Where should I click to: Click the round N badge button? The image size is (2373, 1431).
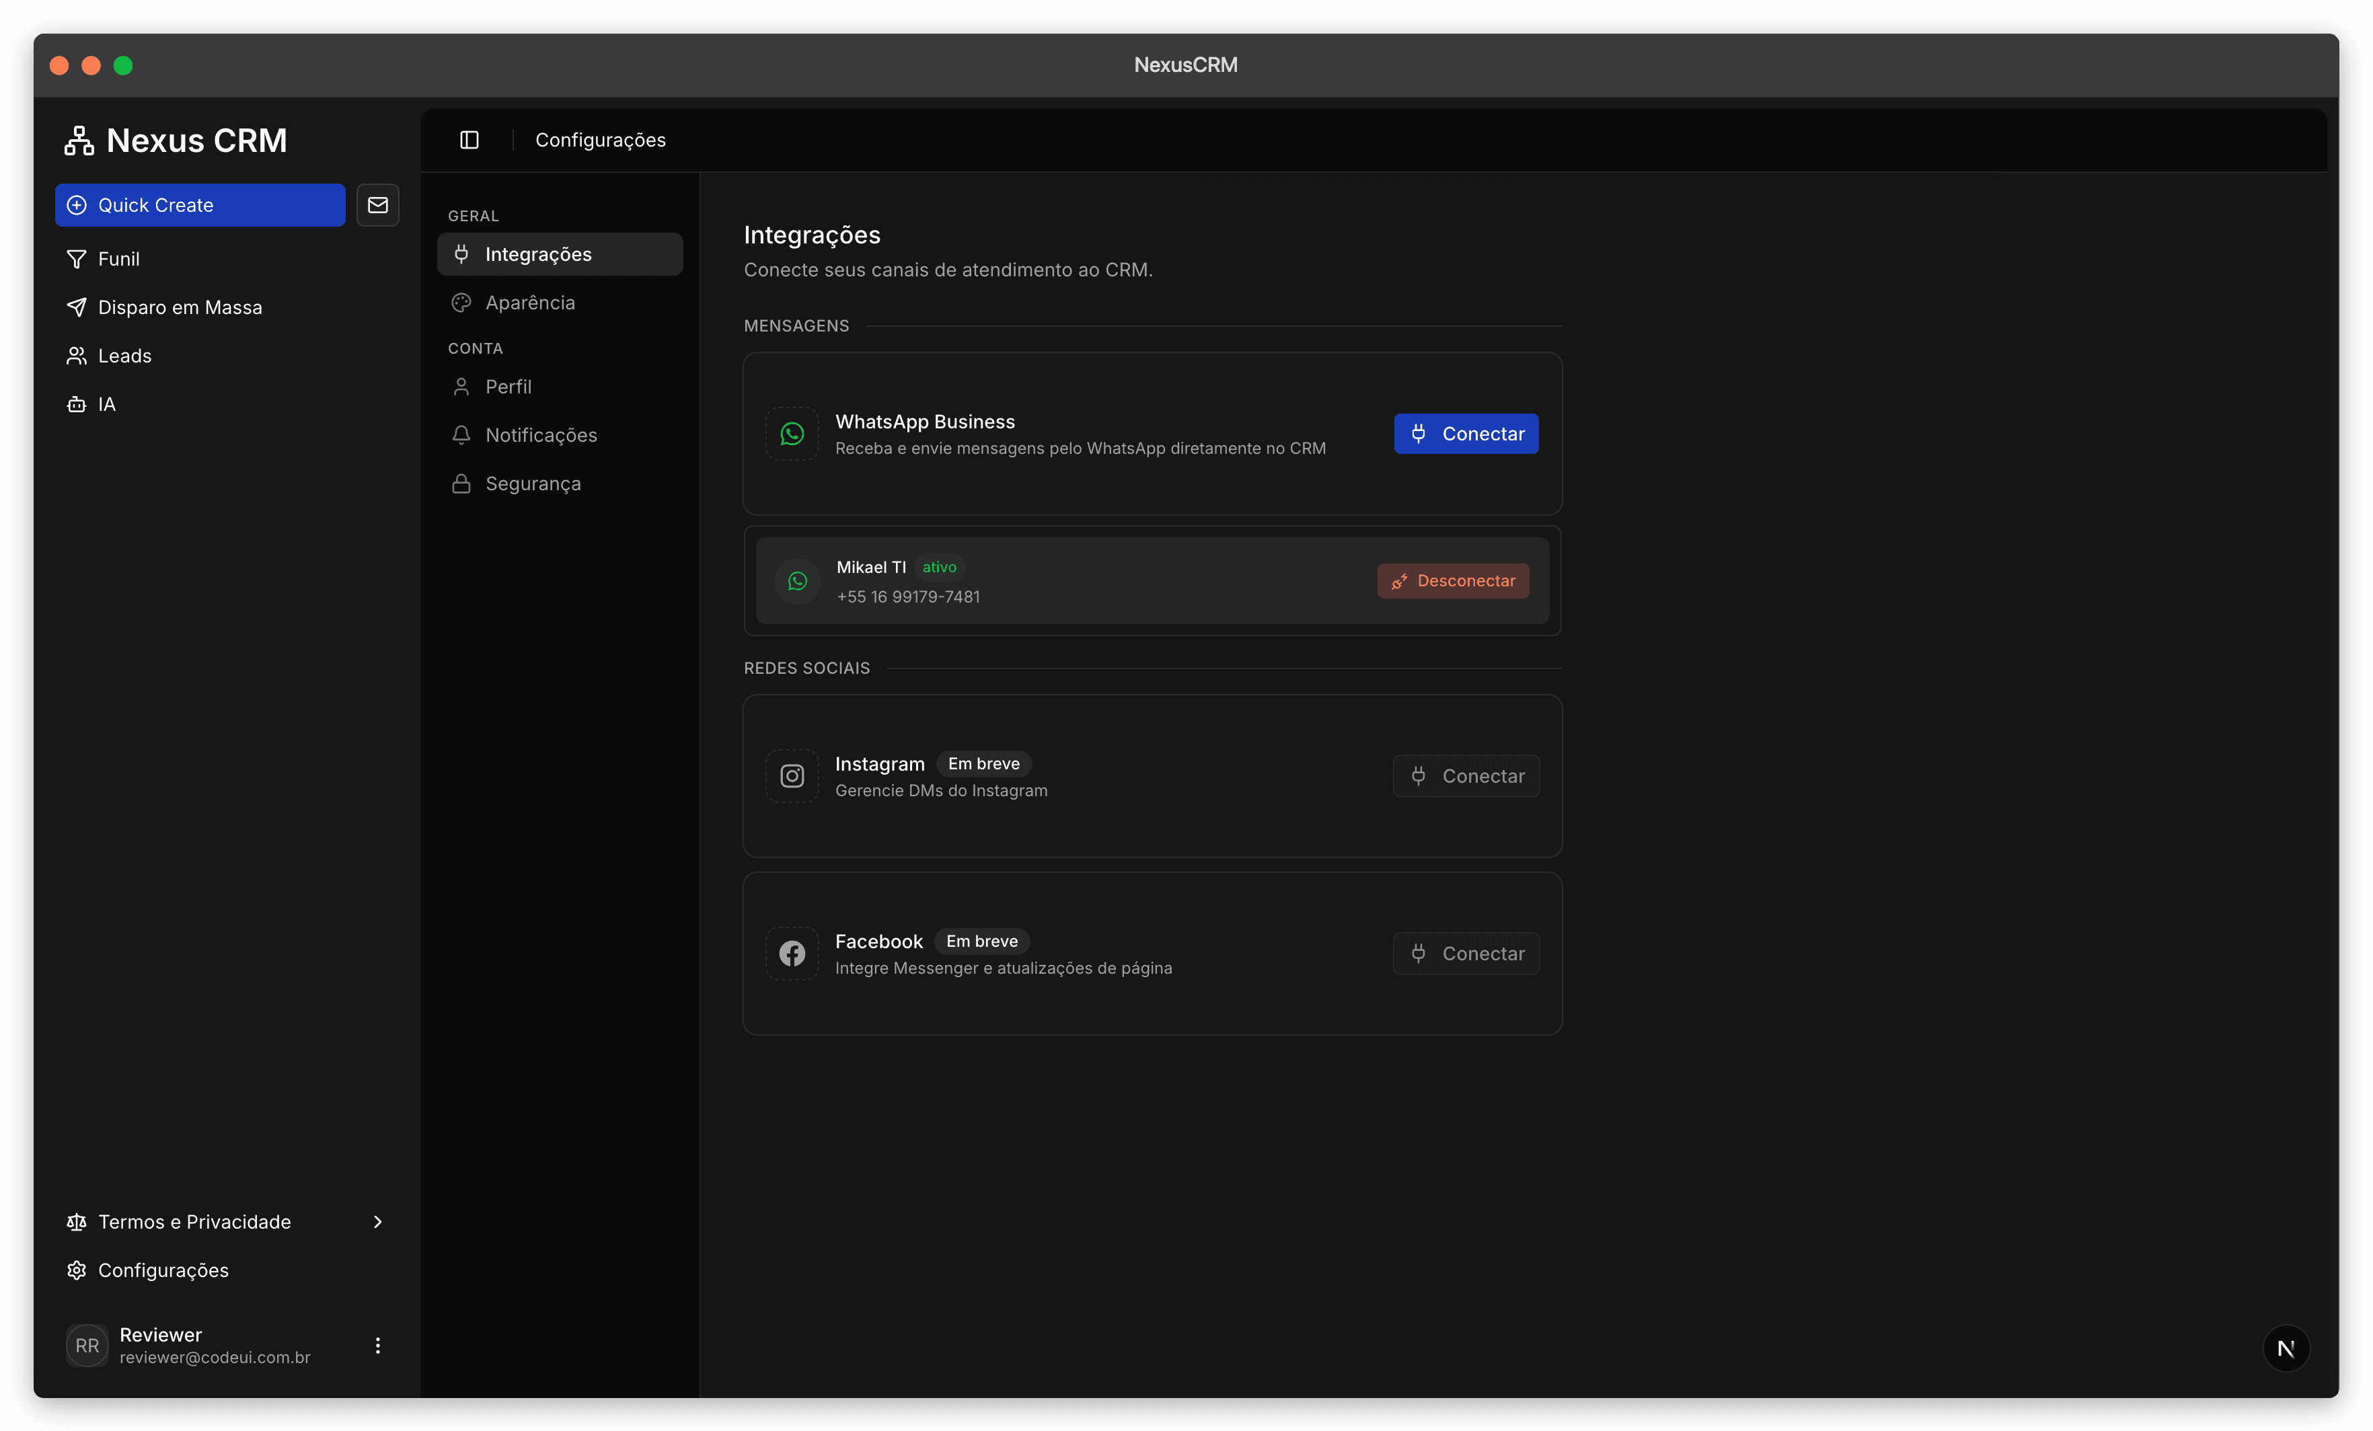2286,1348
